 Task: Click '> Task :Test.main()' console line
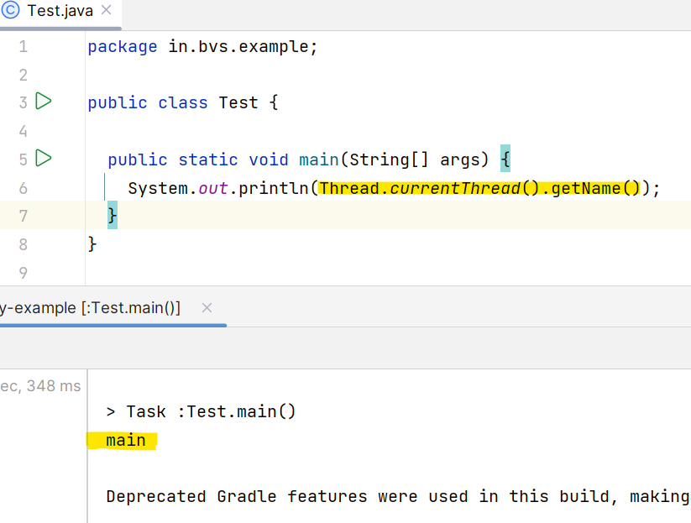(201, 411)
